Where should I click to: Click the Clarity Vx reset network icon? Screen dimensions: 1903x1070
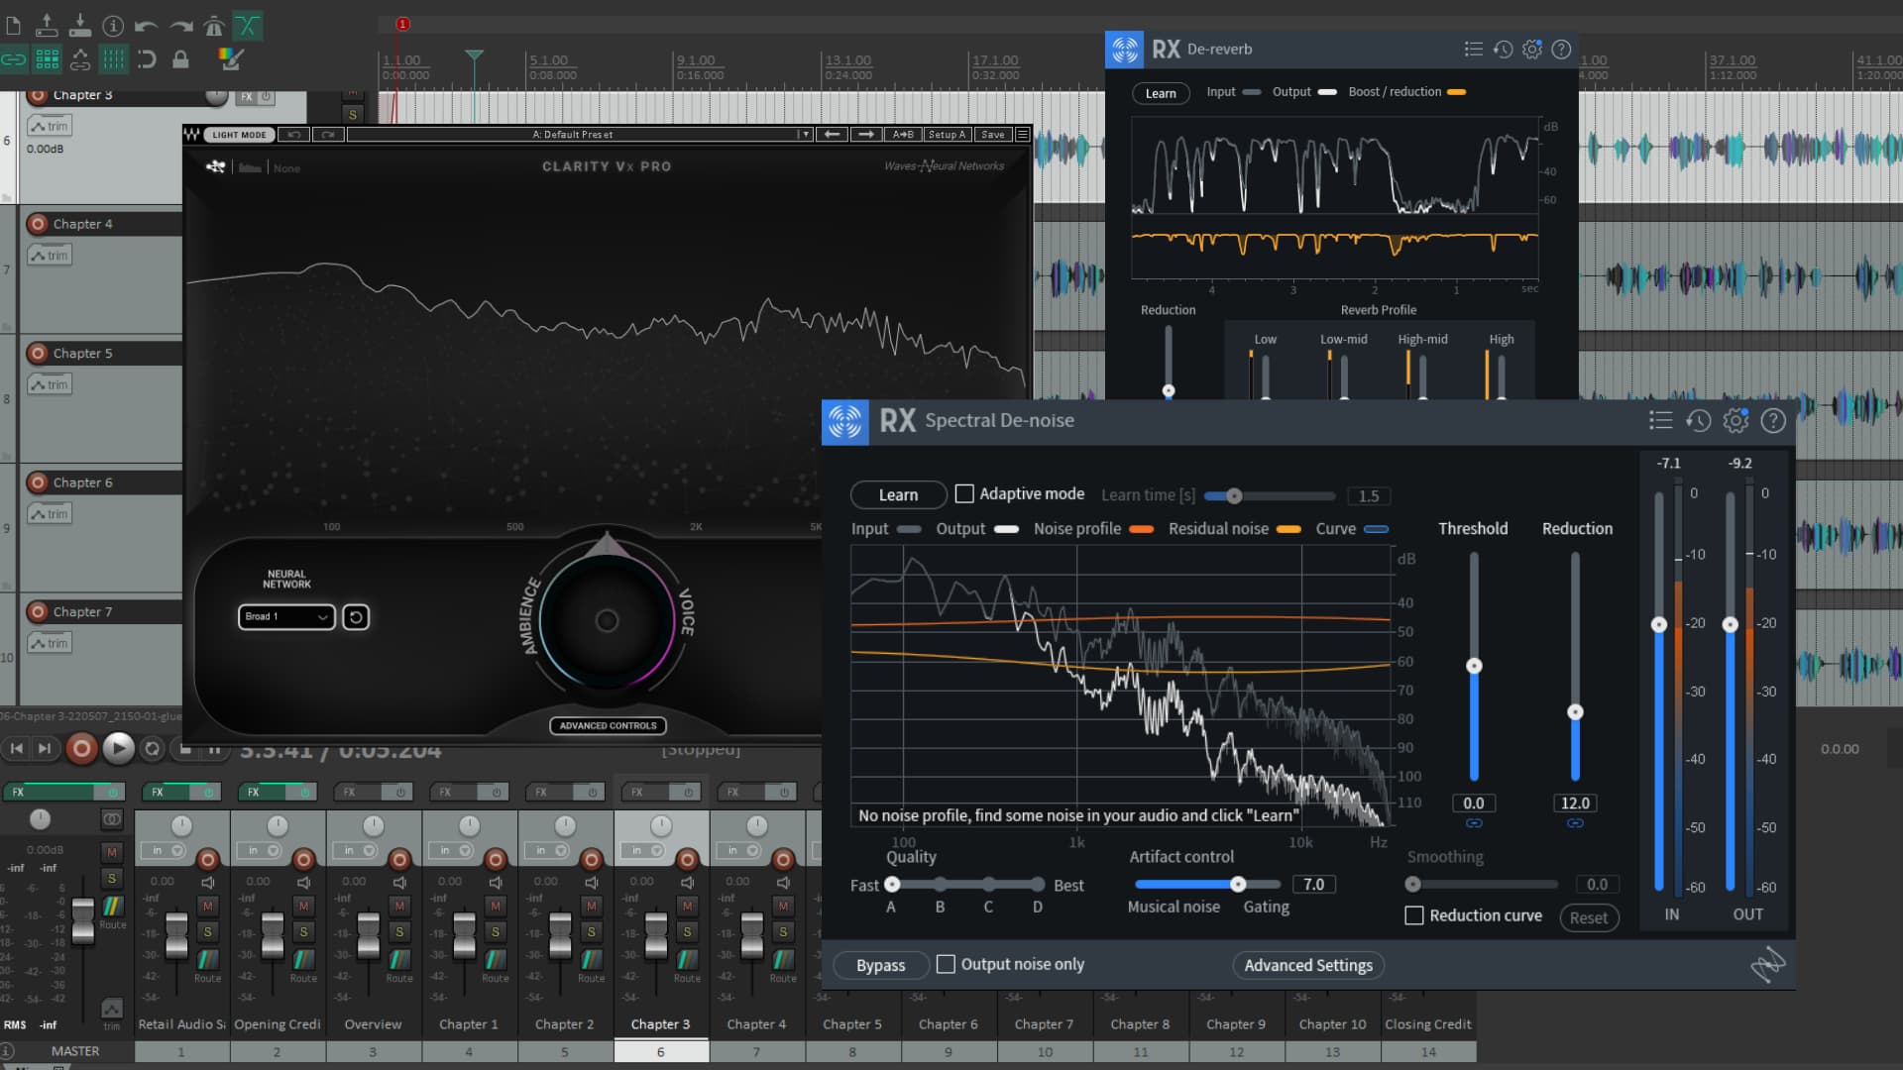[356, 617]
